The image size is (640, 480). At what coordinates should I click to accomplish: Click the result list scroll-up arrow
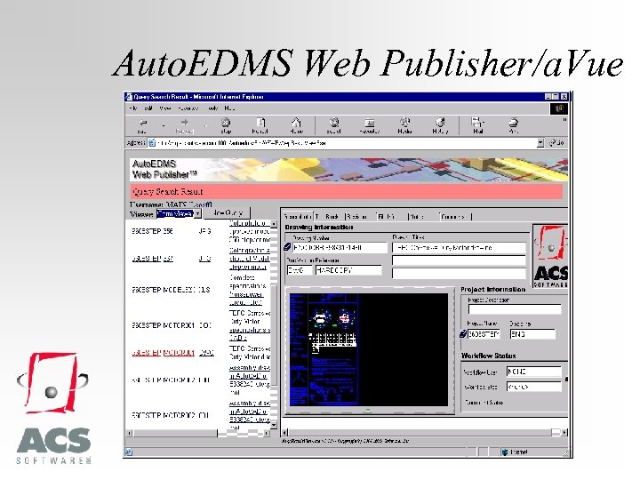(x=274, y=224)
